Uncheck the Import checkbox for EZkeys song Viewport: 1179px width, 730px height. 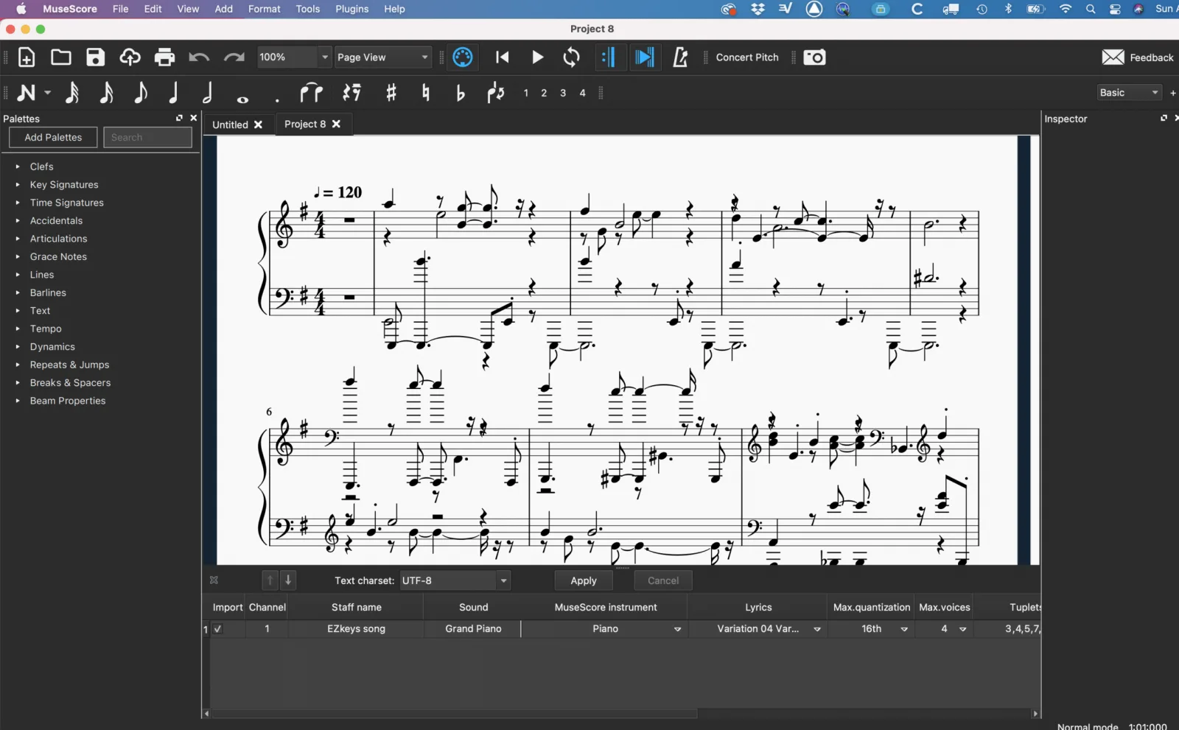pyautogui.click(x=217, y=629)
